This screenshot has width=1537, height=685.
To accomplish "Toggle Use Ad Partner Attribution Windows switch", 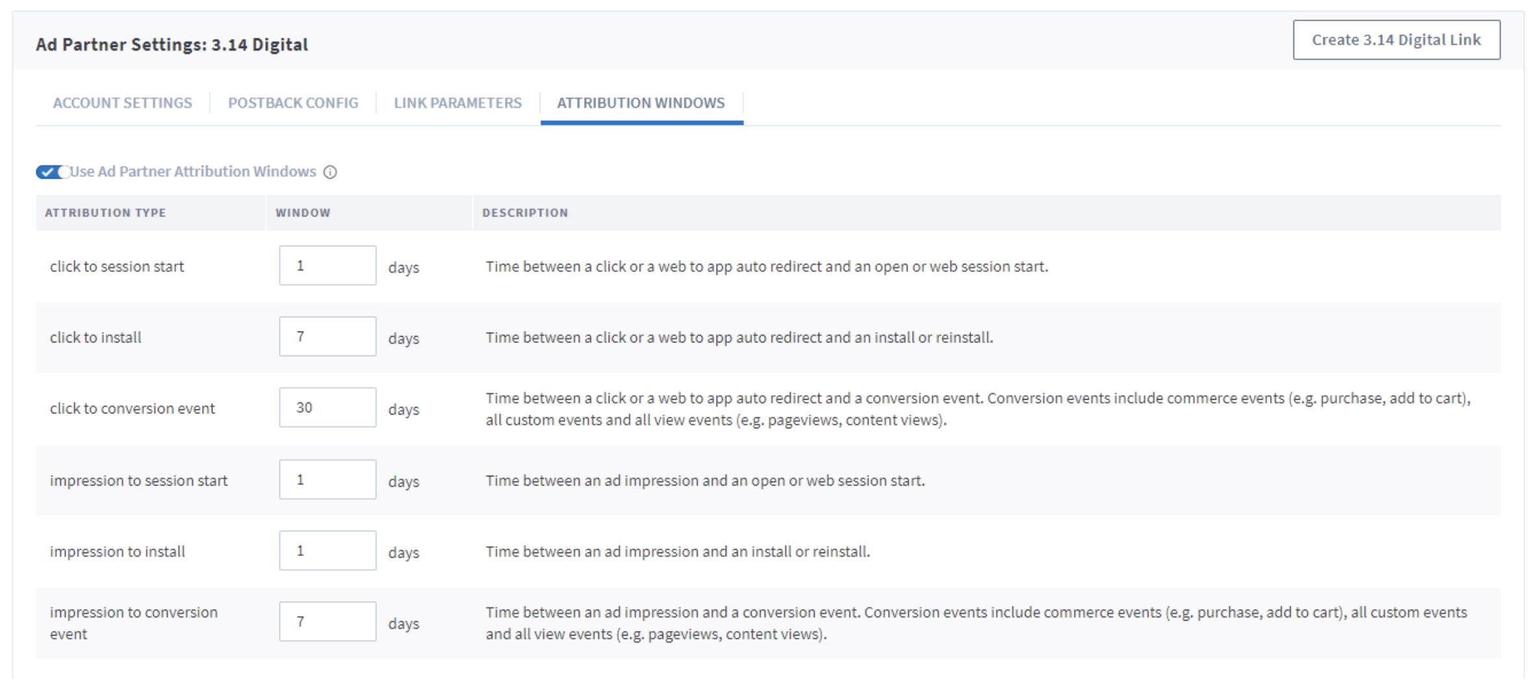I will (x=53, y=172).
